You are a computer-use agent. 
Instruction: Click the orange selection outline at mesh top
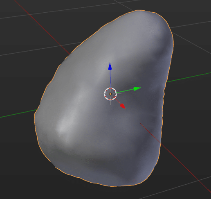[140, 10]
